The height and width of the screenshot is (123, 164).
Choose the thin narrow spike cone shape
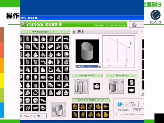point(43,85)
